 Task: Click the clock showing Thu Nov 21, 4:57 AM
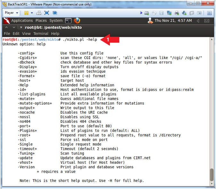(x=173, y=20)
